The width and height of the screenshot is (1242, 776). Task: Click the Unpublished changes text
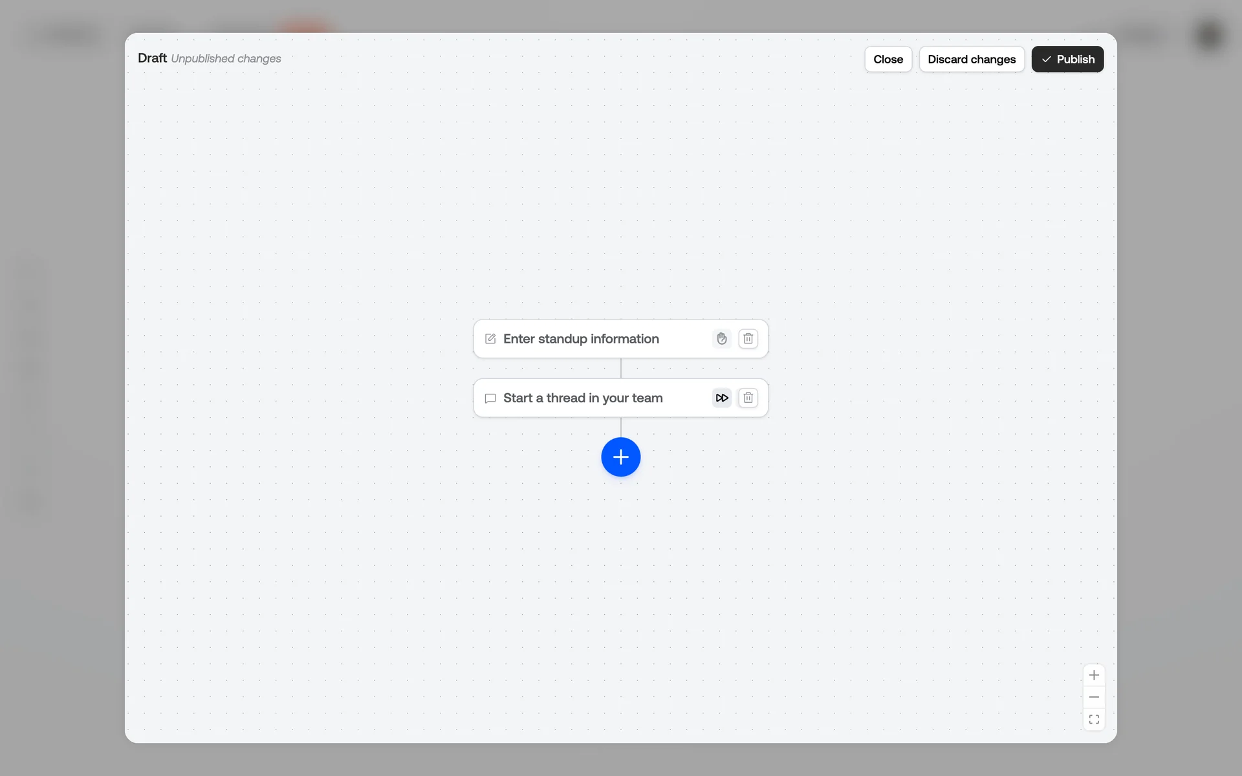(226, 59)
